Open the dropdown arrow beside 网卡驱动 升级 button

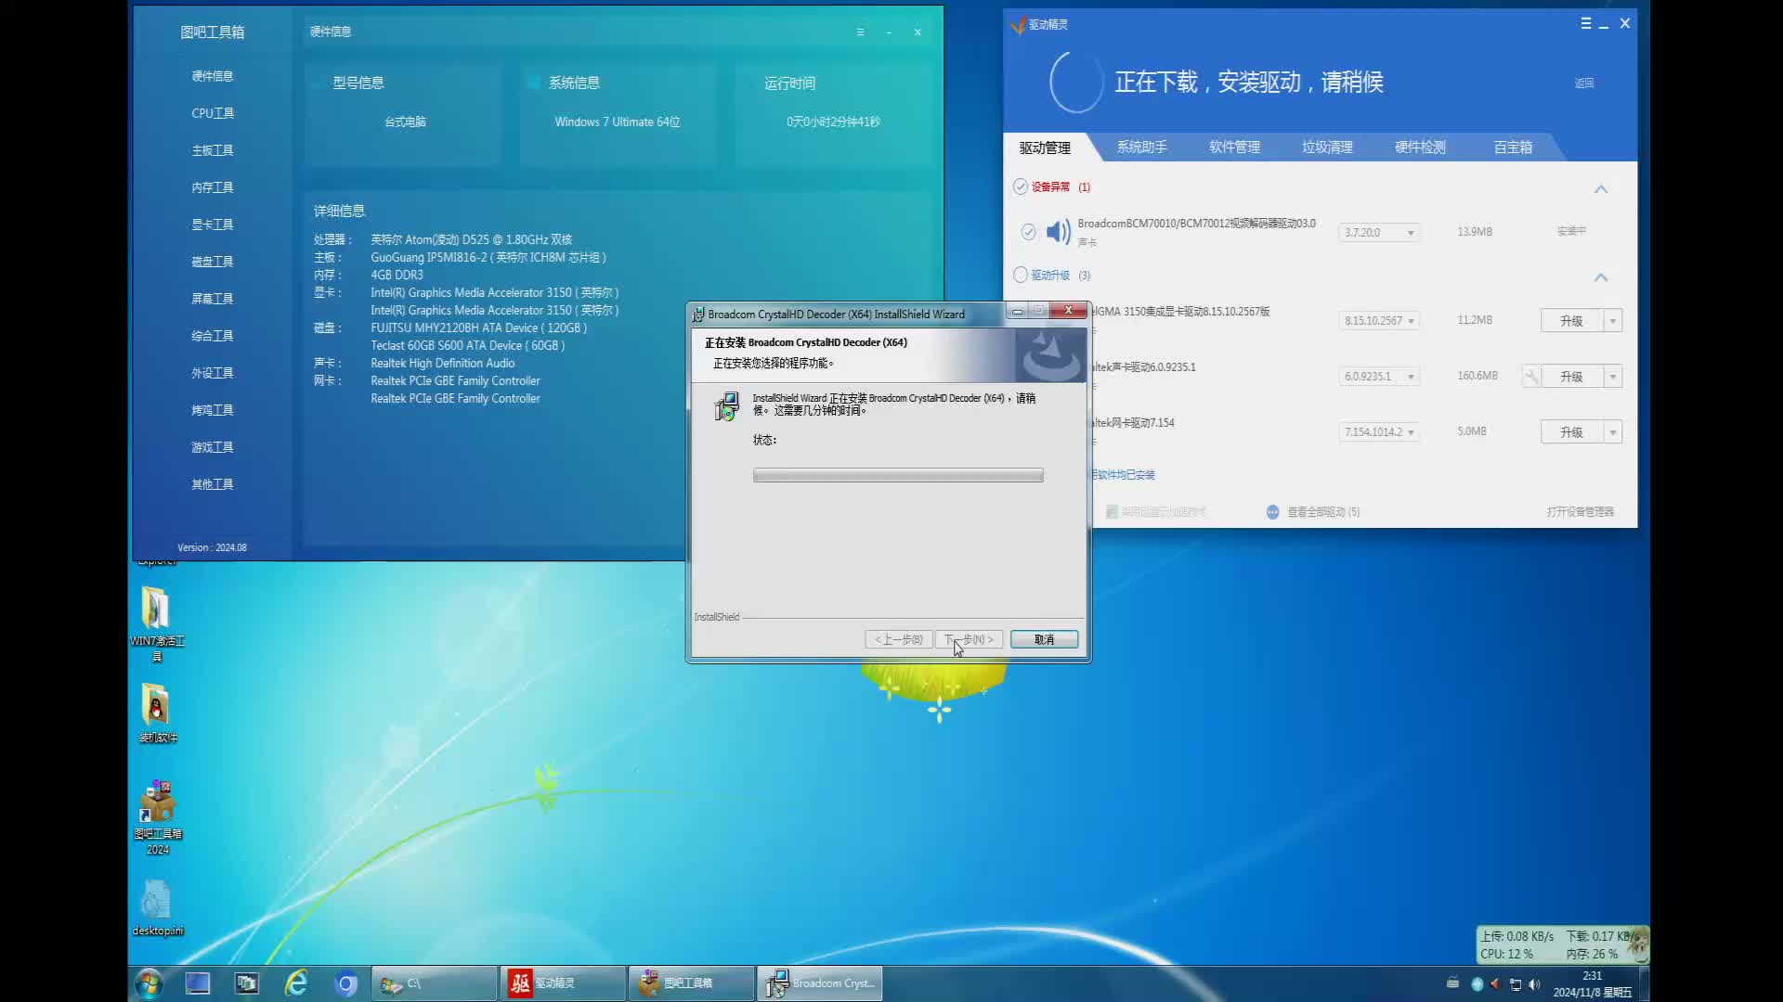[1612, 431]
